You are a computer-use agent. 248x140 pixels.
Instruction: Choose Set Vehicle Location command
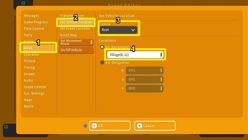[x=76, y=22]
